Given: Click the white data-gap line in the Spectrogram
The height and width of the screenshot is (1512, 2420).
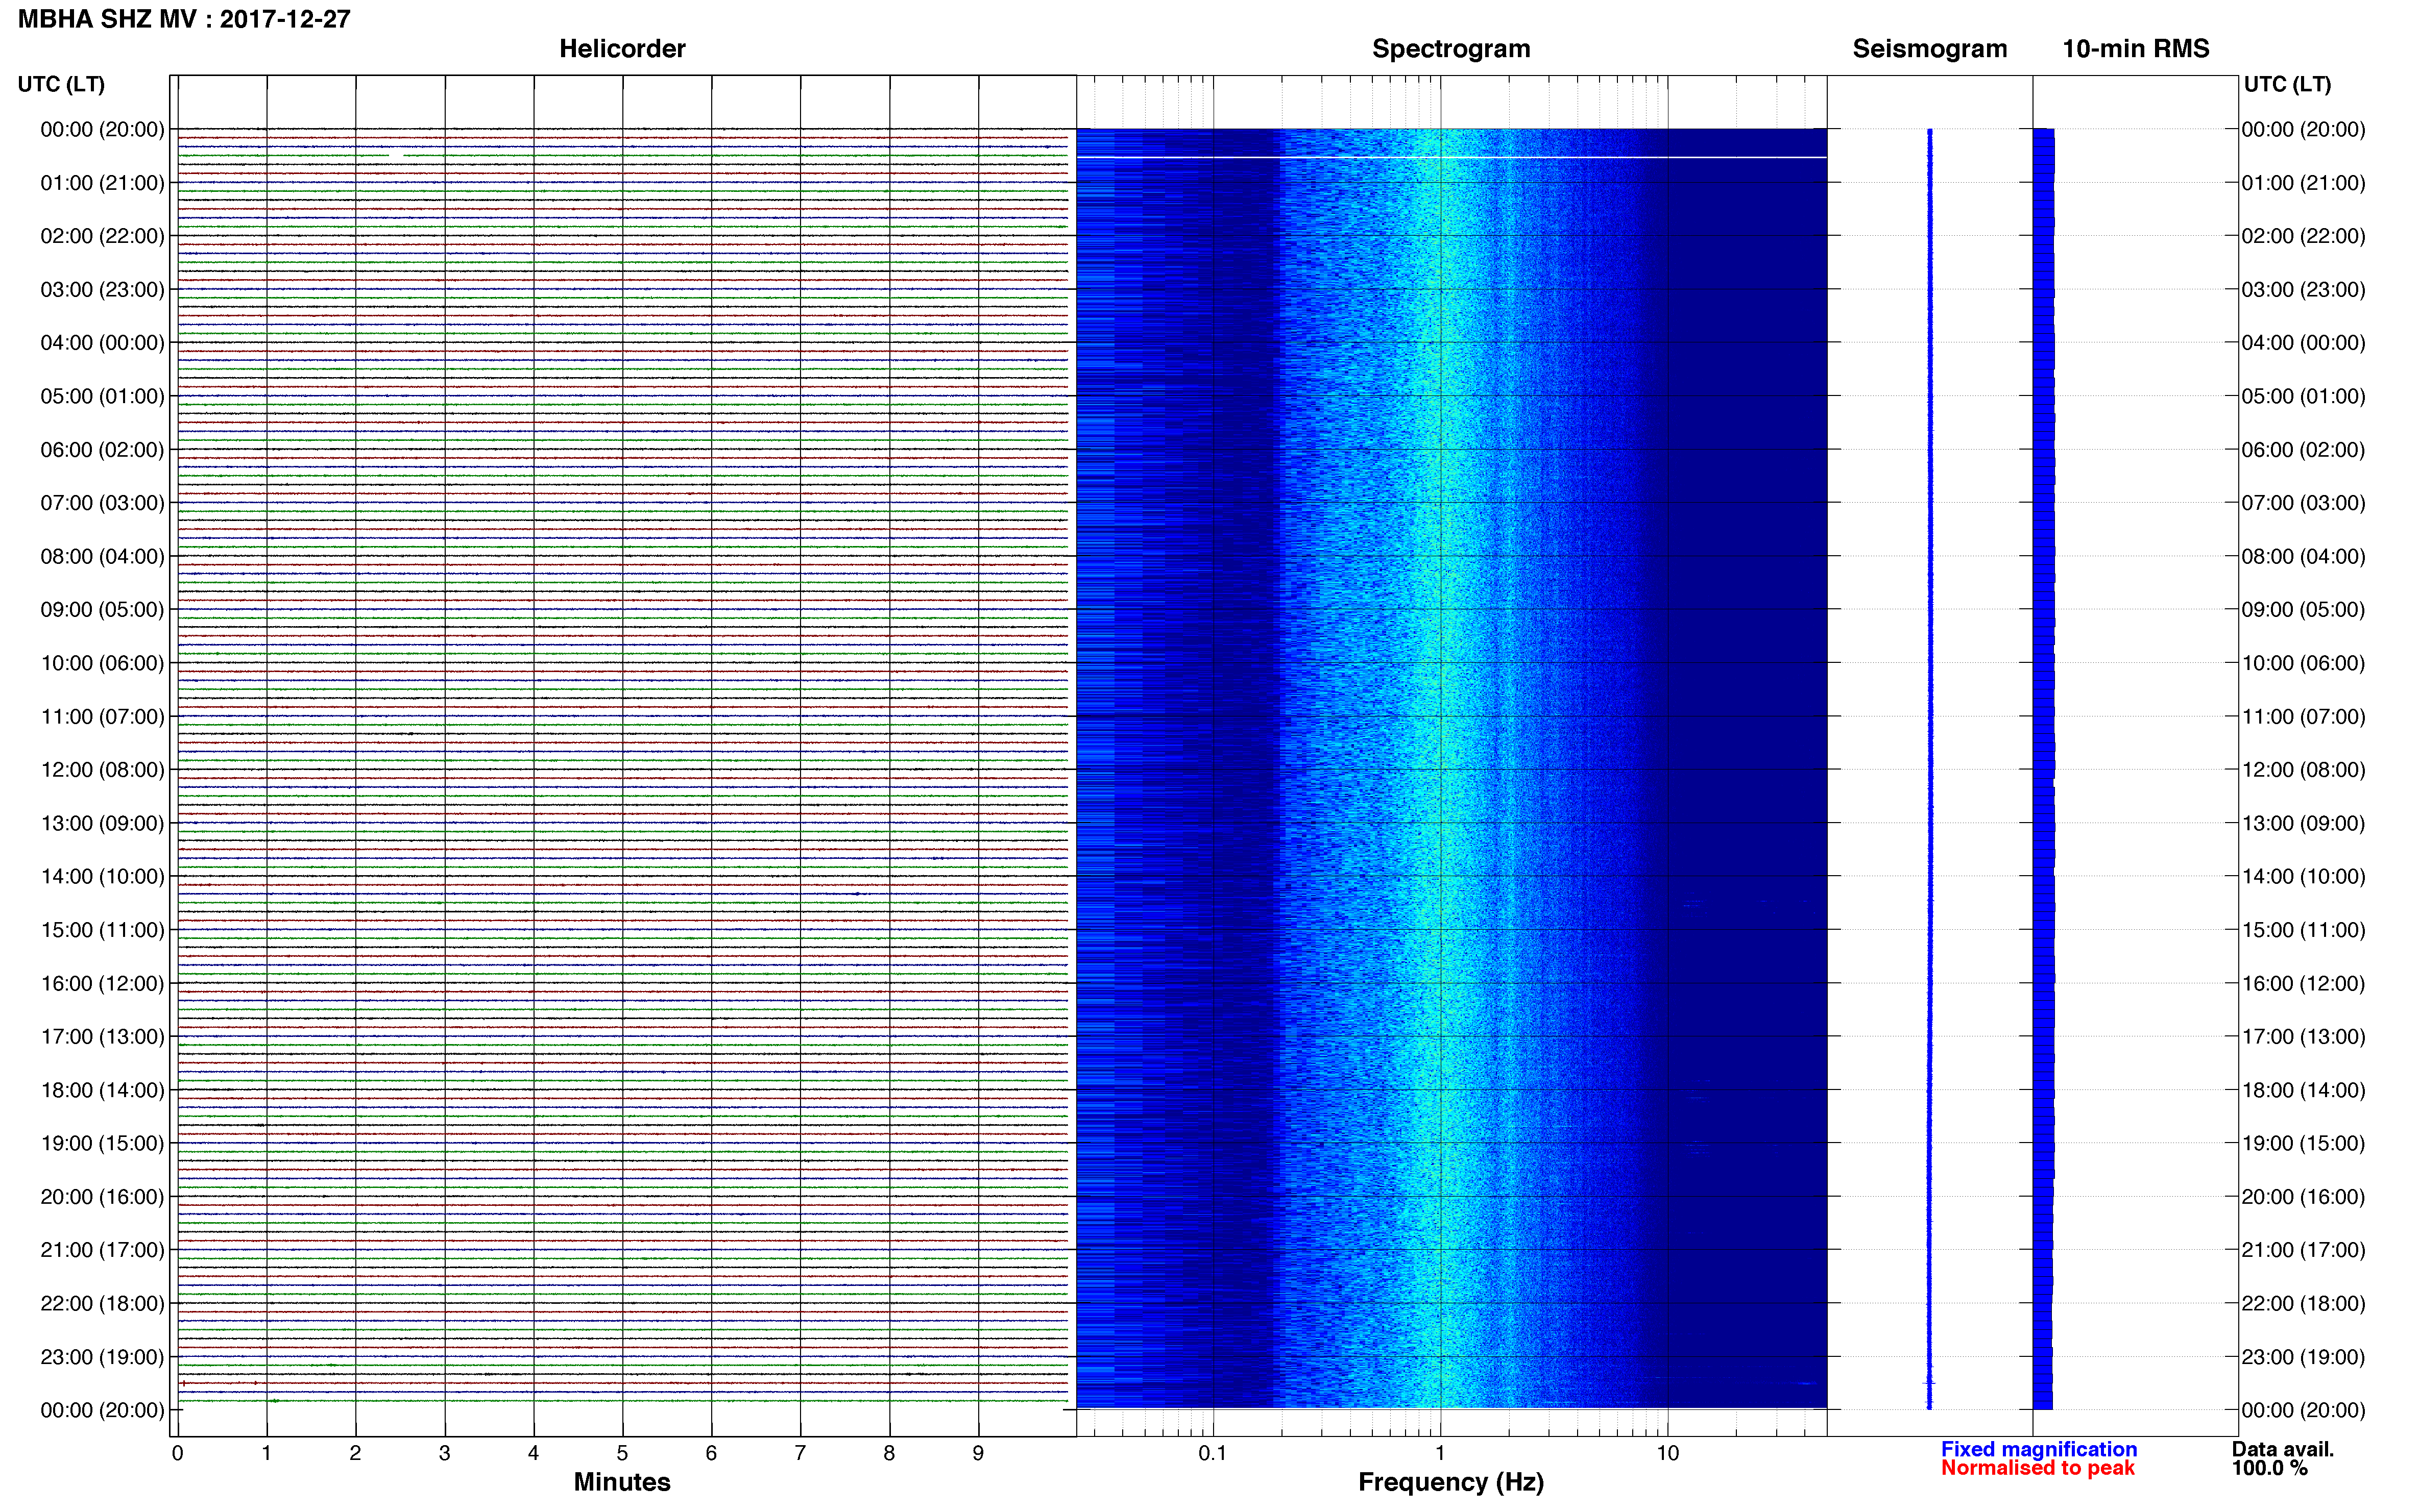Looking at the screenshot, I should coord(1451,157).
